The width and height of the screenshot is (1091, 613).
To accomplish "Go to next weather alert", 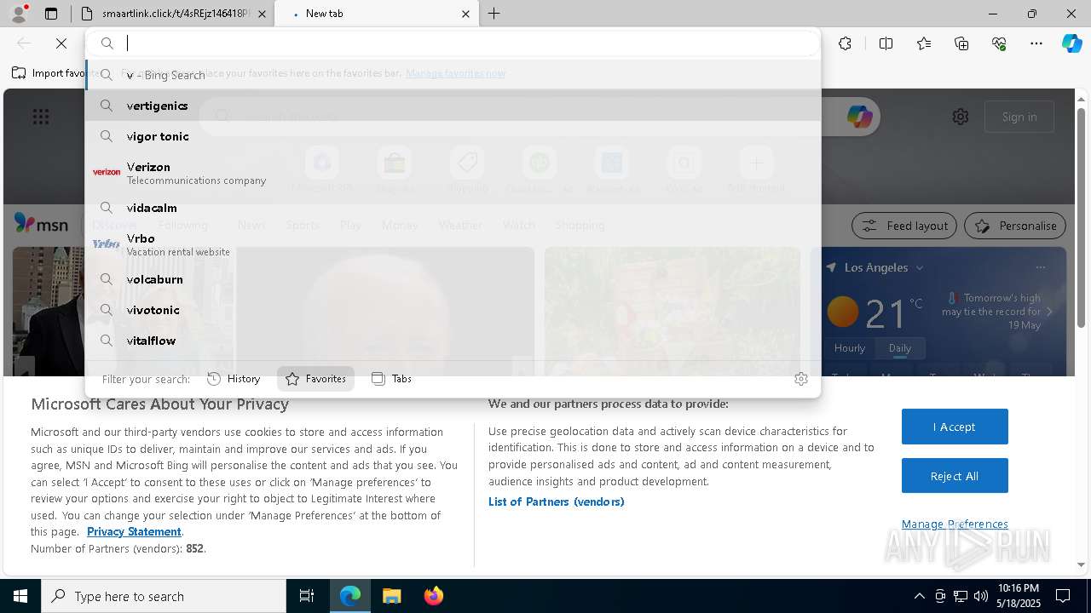I will pos(1049,312).
